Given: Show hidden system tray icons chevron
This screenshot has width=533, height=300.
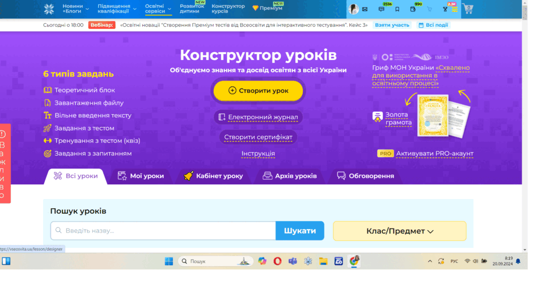Looking at the screenshot, I should tap(430, 261).
